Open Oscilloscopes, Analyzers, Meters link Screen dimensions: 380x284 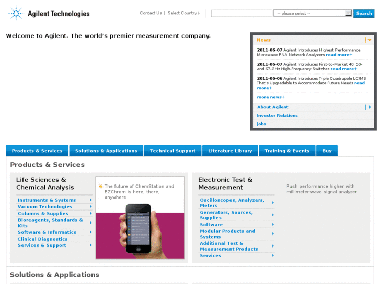[x=232, y=203]
